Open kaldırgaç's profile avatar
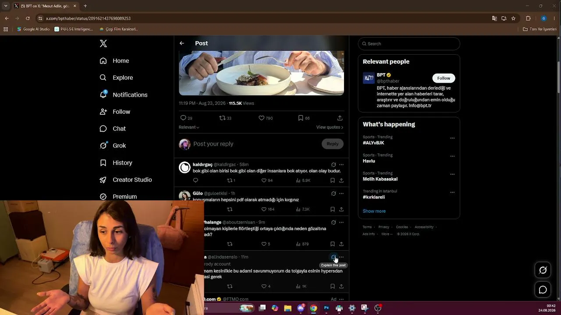Image resolution: width=561 pixels, height=315 pixels. point(185,168)
